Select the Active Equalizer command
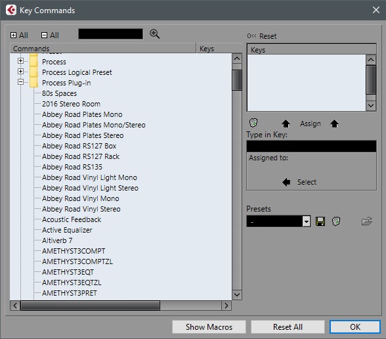Screen dimensions: 386x339 coord(67,230)
